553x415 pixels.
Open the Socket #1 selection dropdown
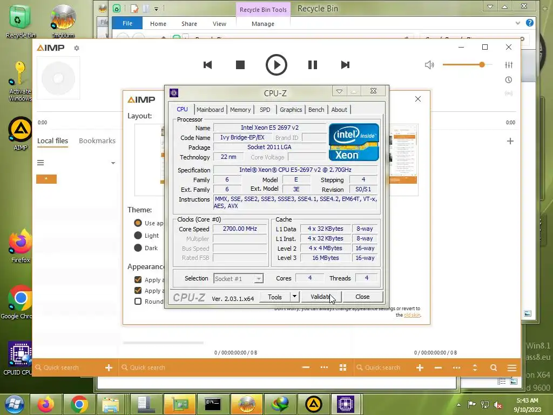238,279
